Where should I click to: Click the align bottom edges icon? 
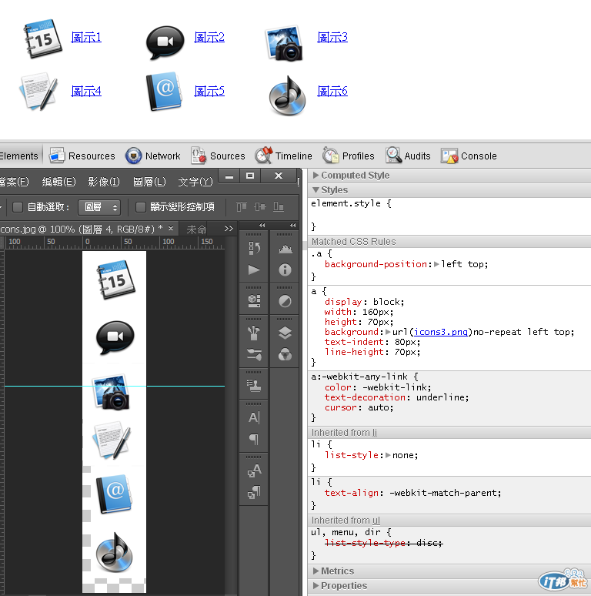tap(279, 207)
